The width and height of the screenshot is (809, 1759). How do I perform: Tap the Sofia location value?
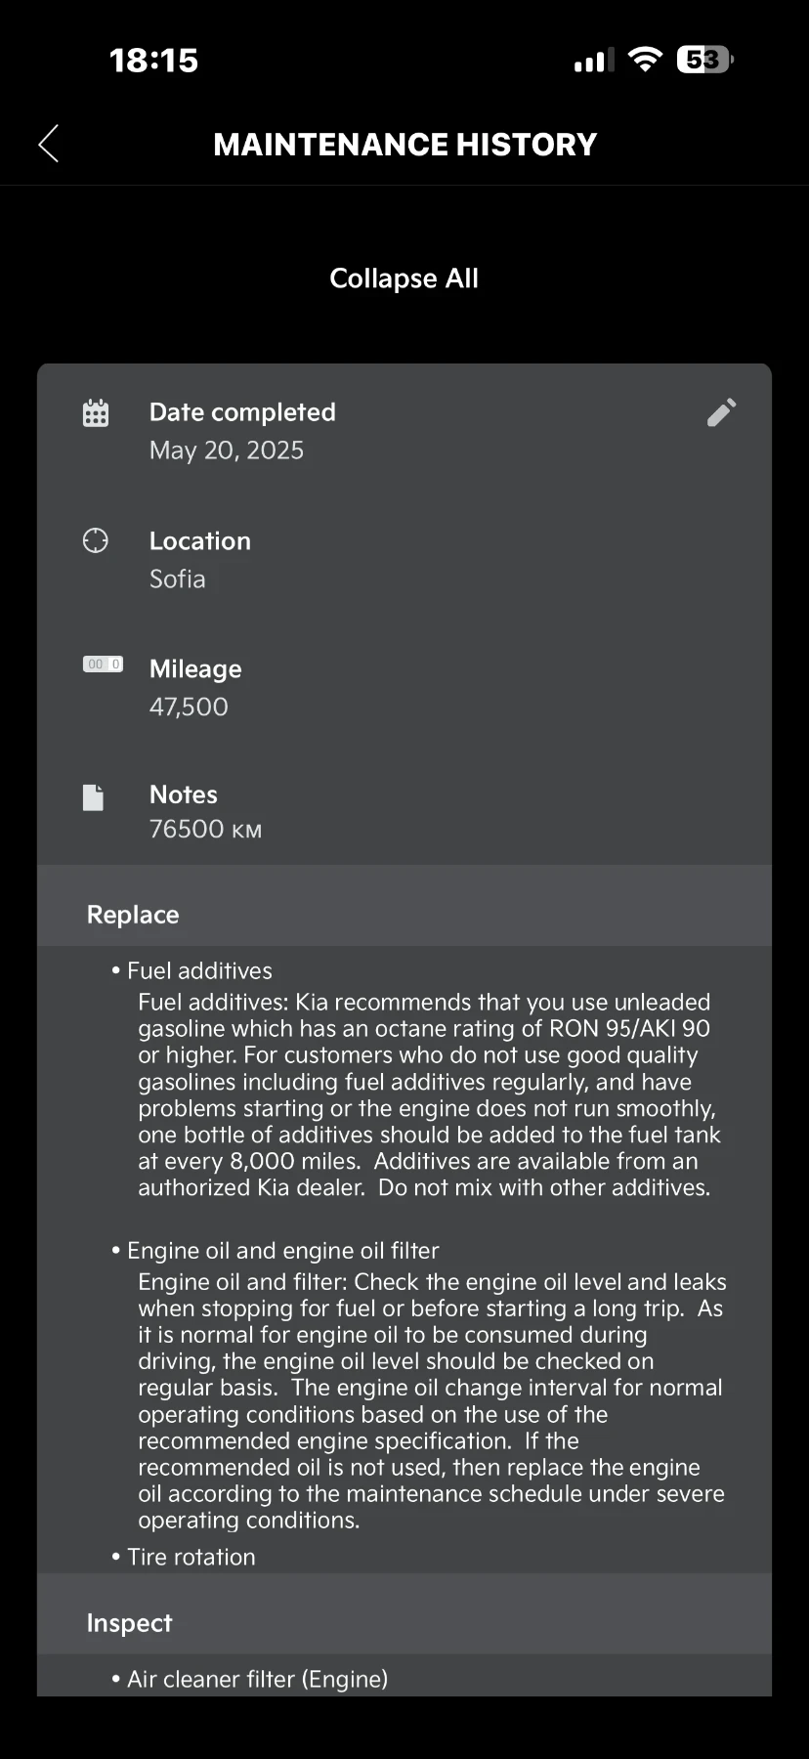(x=178, y=579)
